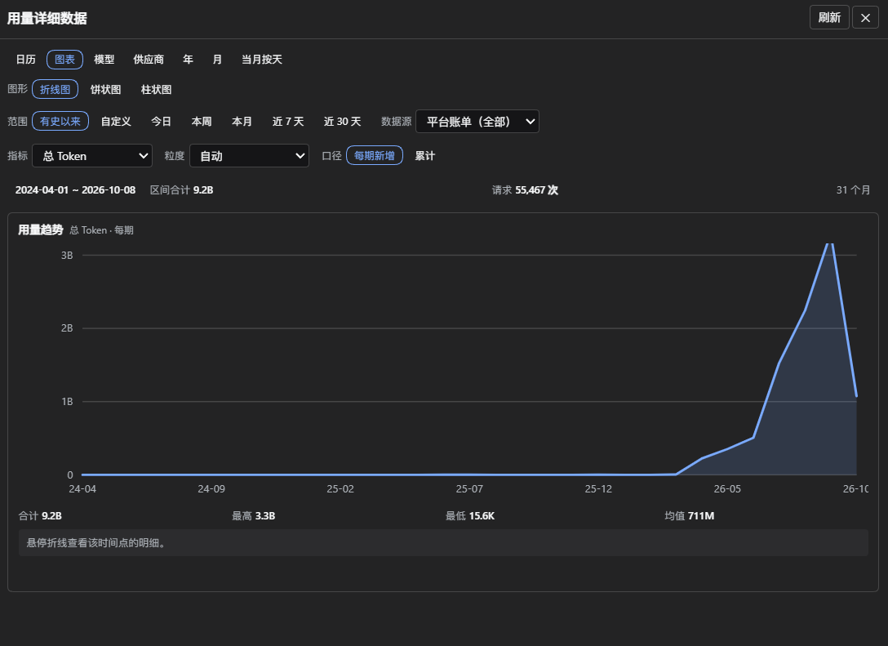Set range to 本月
This screenshot has height=646, width=888.
[242, 121]
